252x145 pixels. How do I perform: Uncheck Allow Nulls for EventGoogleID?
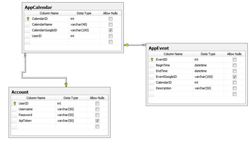[x=235, y=77]
